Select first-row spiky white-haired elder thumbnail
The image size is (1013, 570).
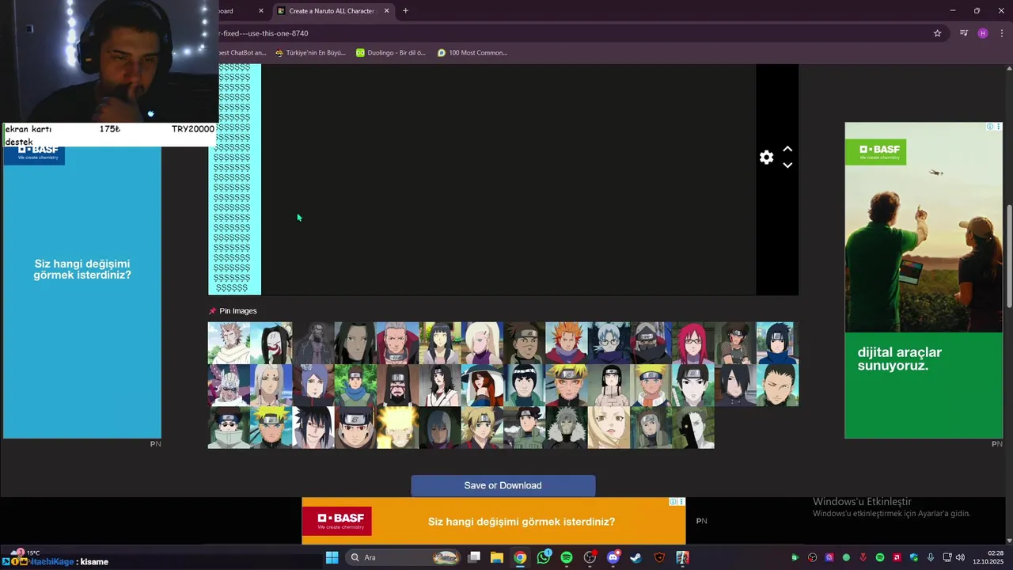(229, 343)
